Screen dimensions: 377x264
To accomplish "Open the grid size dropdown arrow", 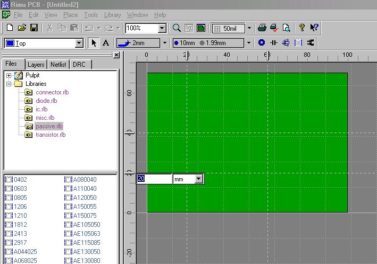I will [x=249, y=28].
